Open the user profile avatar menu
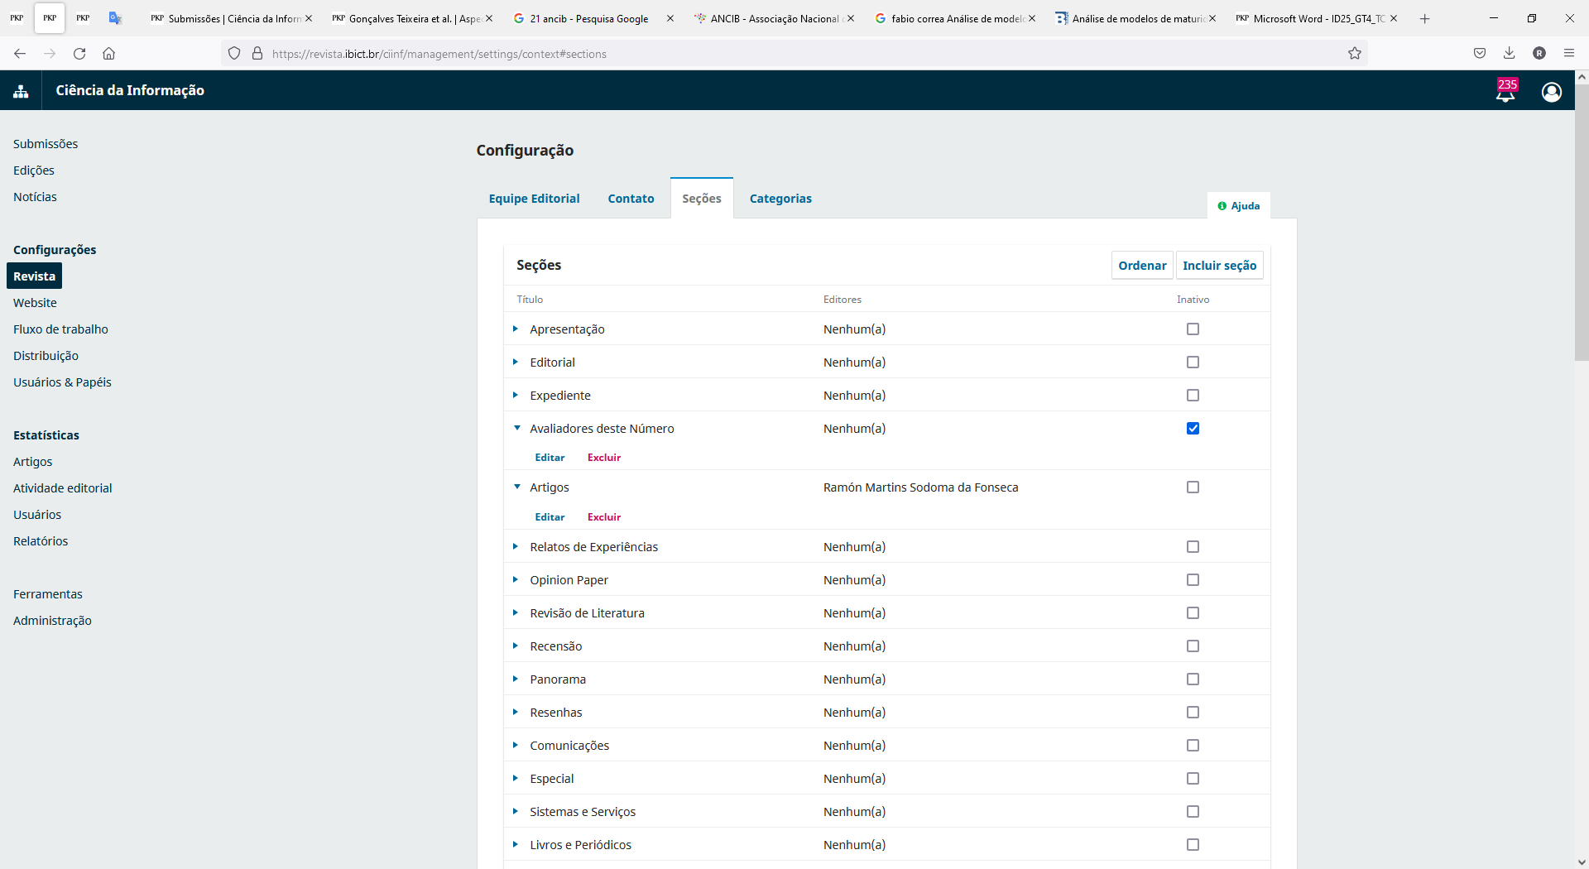The image size is (1589, 869). pyautogui.click(x=1552, y=92)
